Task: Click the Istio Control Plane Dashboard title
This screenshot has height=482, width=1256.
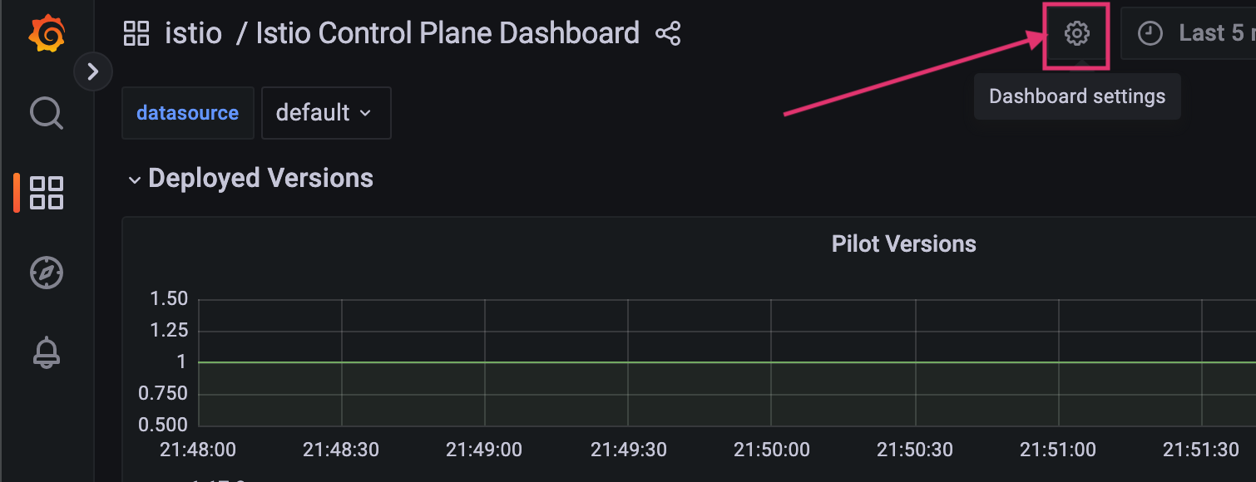Action: pos(448,33)
